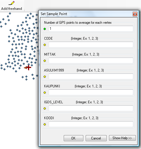141x149 pixels.
Task: Expand help with Show Help >> button
Action: tap(122, 138)
